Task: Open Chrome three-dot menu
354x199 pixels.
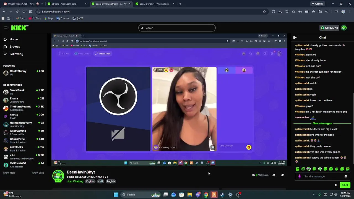Action: [x=350, y=12]
